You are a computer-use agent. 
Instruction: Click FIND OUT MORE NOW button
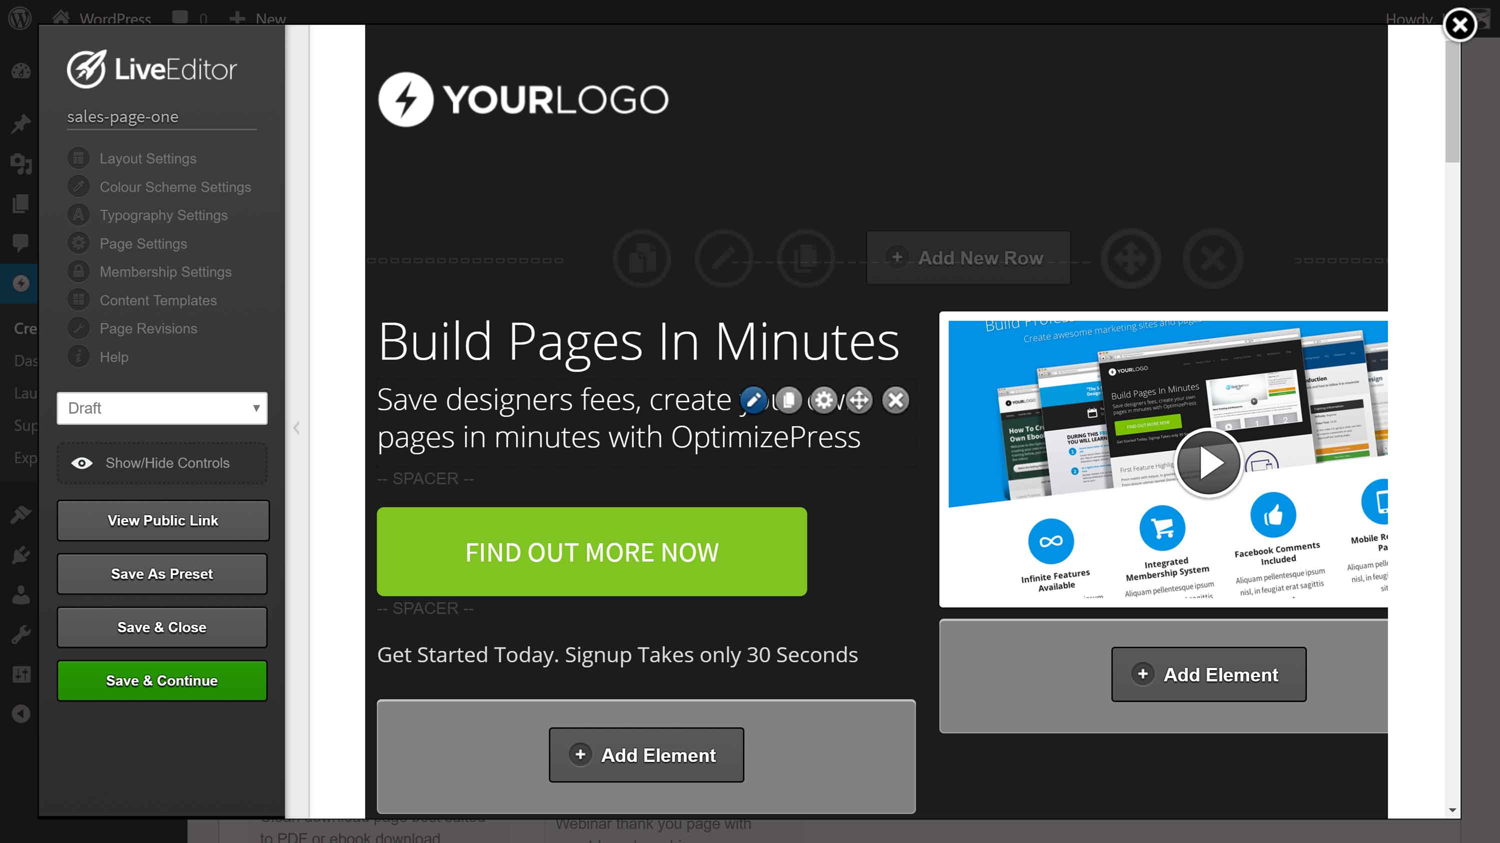[591, 552]
